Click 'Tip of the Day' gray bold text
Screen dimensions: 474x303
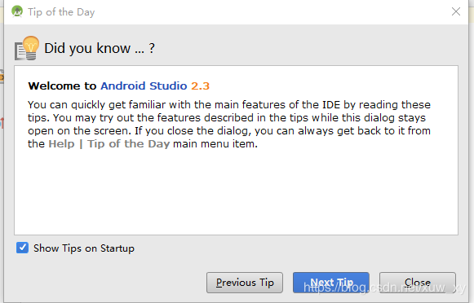coord(128,144)
